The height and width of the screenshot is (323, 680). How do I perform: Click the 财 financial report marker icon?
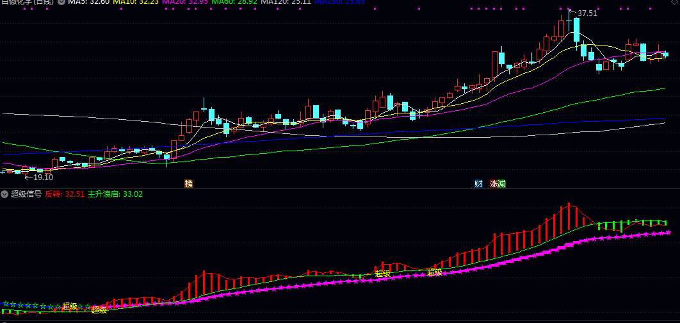[478, 184]
